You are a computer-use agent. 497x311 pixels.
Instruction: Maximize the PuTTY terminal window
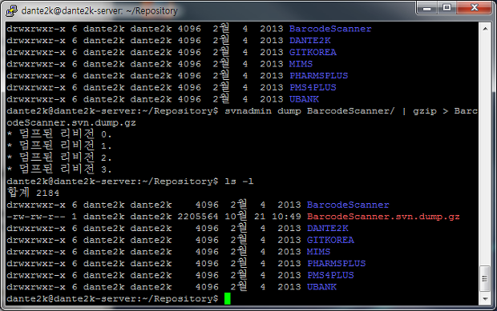pyautogui.click(x=447, y=8)
